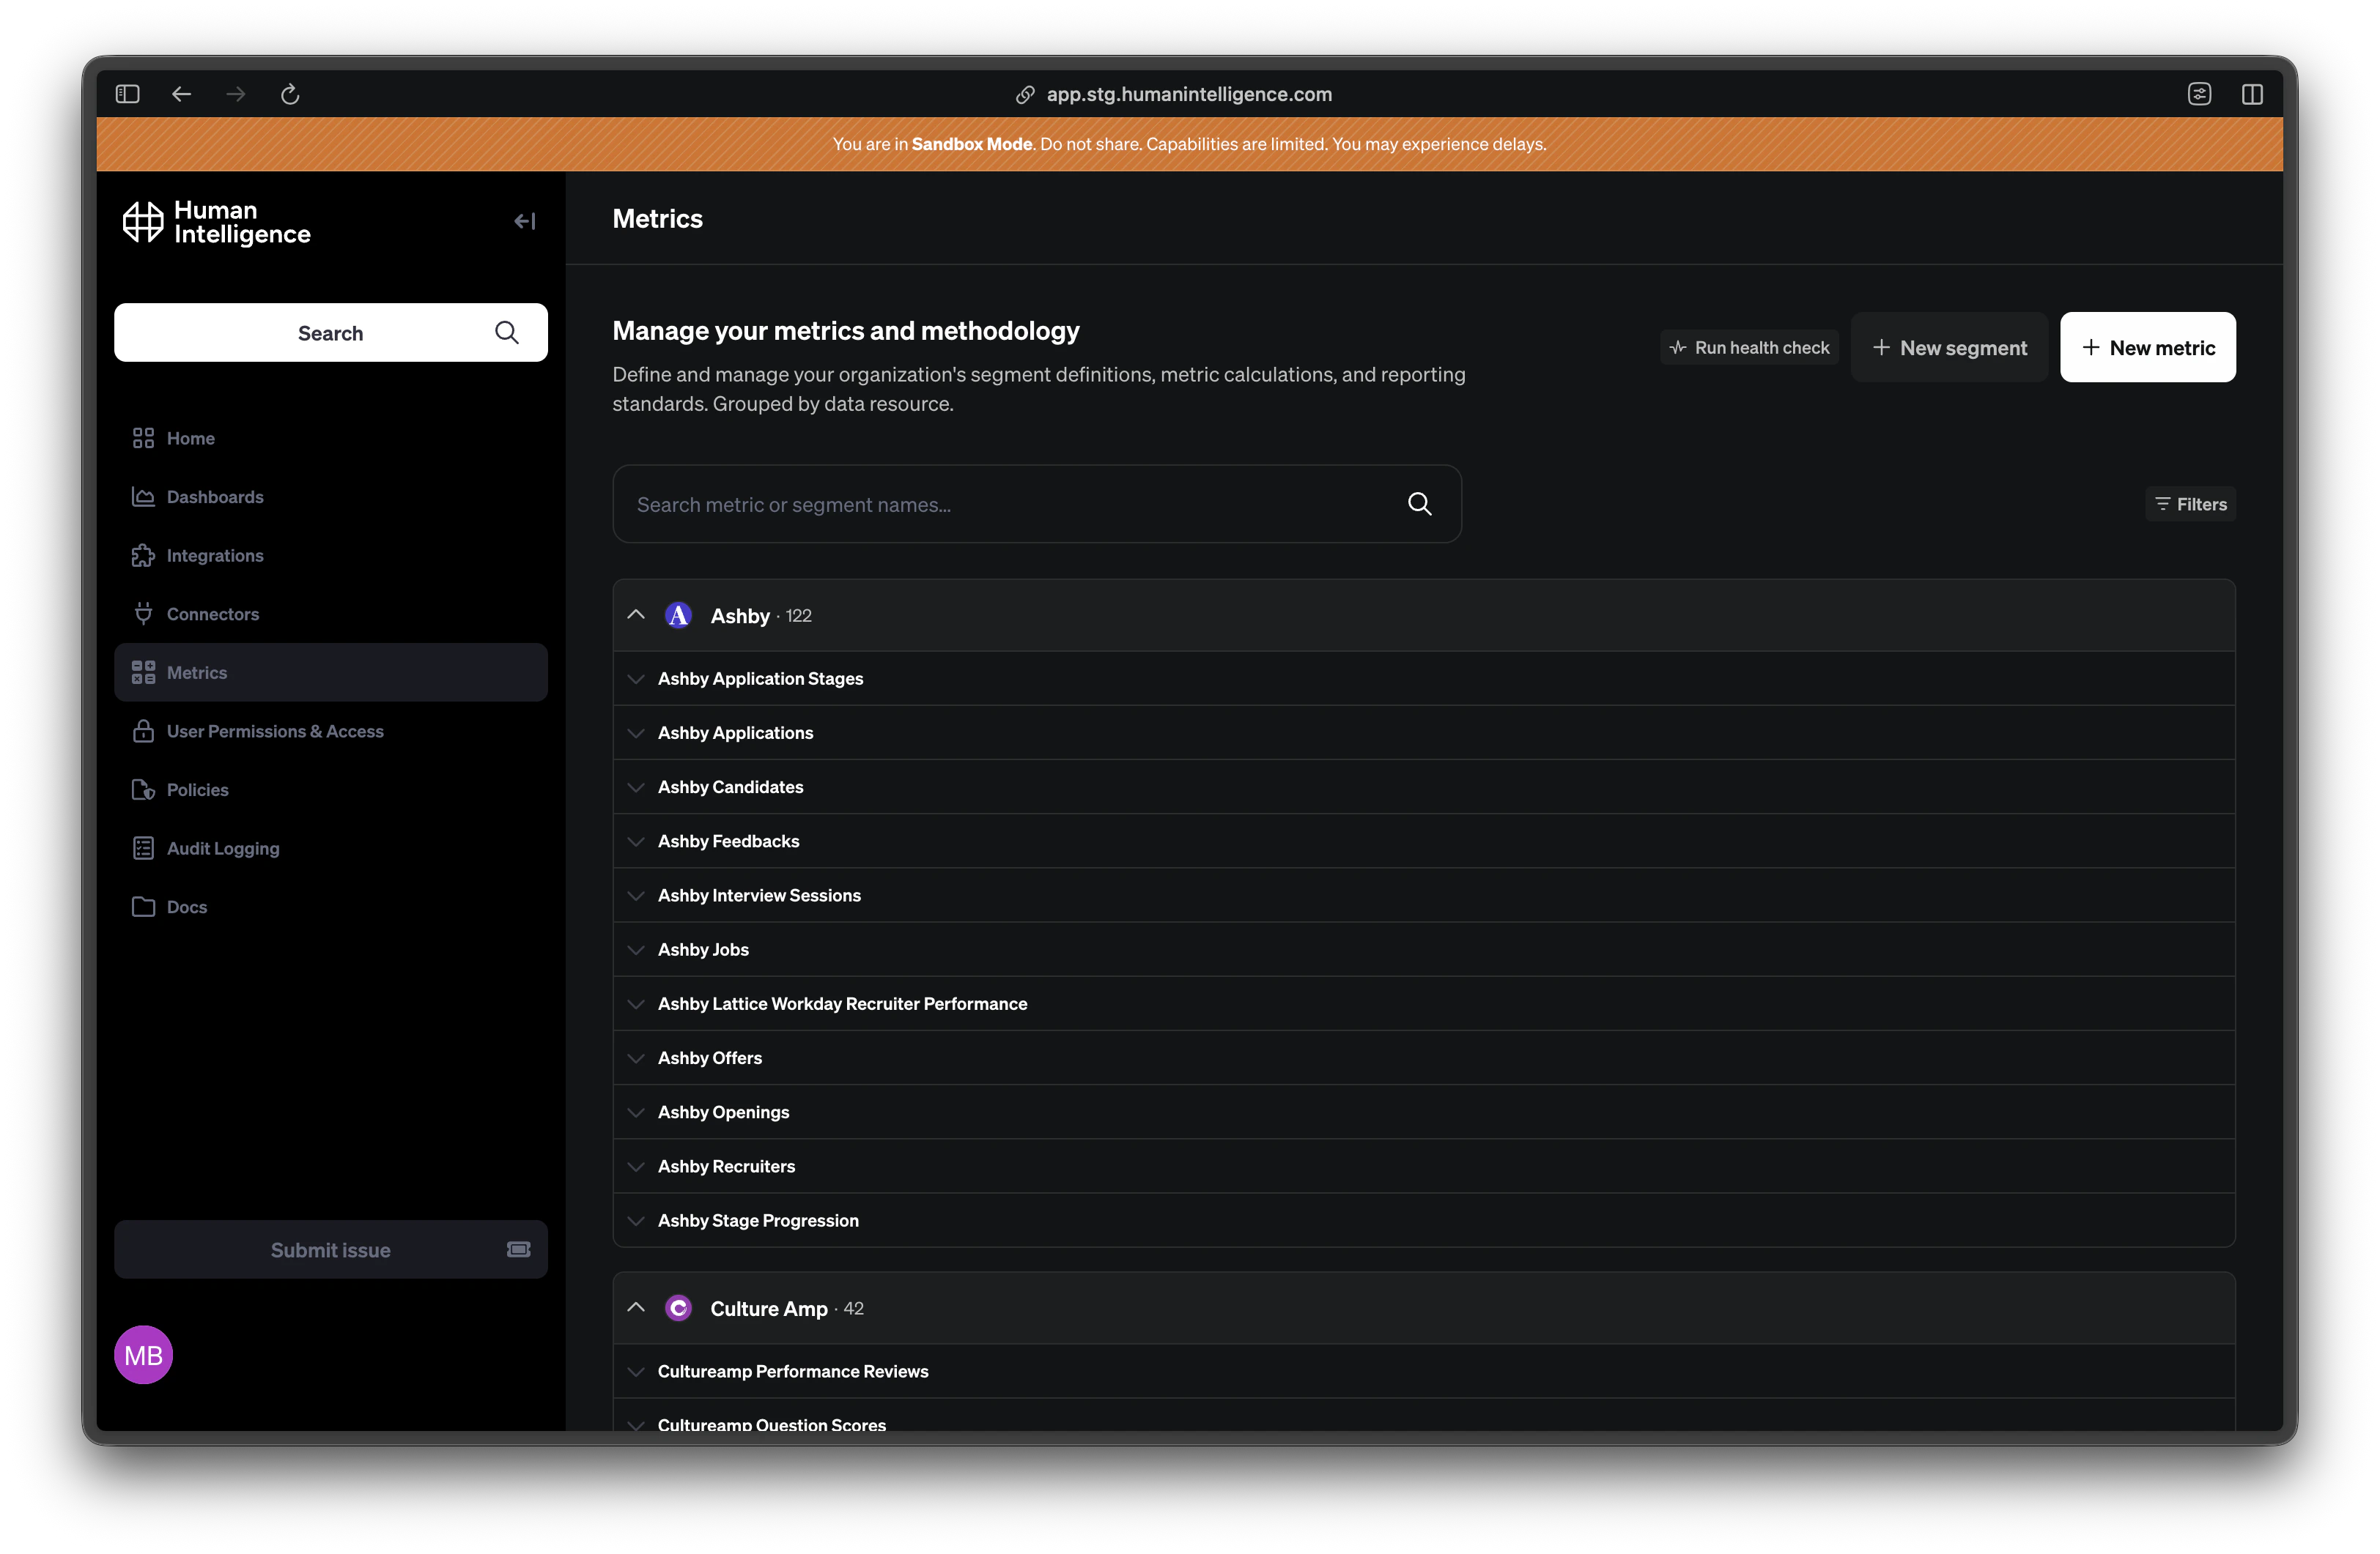The image size is (2380, 1554).
Task: Click the Integrations puzzle icon
Action: 143,556
